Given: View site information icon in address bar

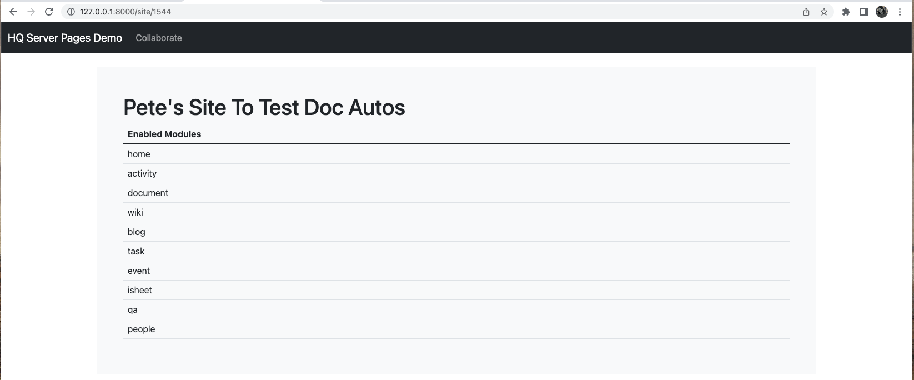Looking at the screenshot, I should pyautogui.click(x=71, y=12).
